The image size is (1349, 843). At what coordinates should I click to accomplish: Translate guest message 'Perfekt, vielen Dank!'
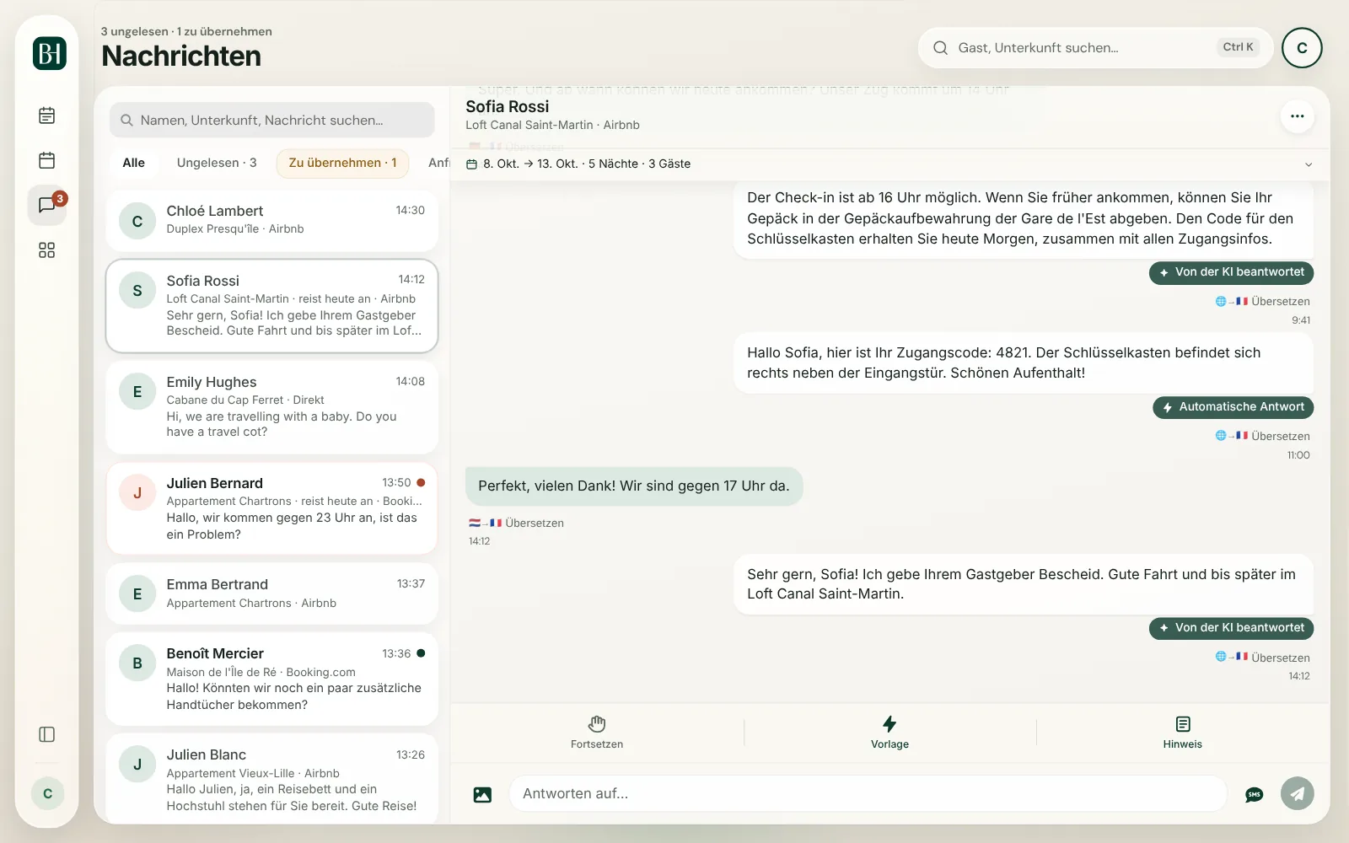click(516, 523)
